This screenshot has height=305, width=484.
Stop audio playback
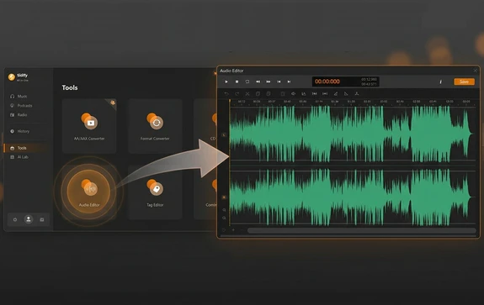coord(237,82)
